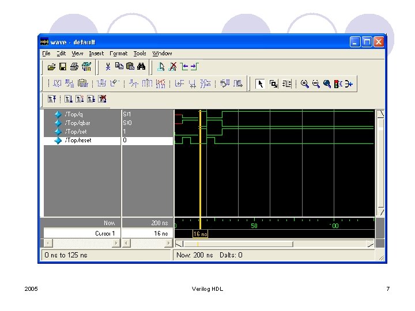Click the Print icon
Viewport: 415px width, 311px height.
click(74, 67)
